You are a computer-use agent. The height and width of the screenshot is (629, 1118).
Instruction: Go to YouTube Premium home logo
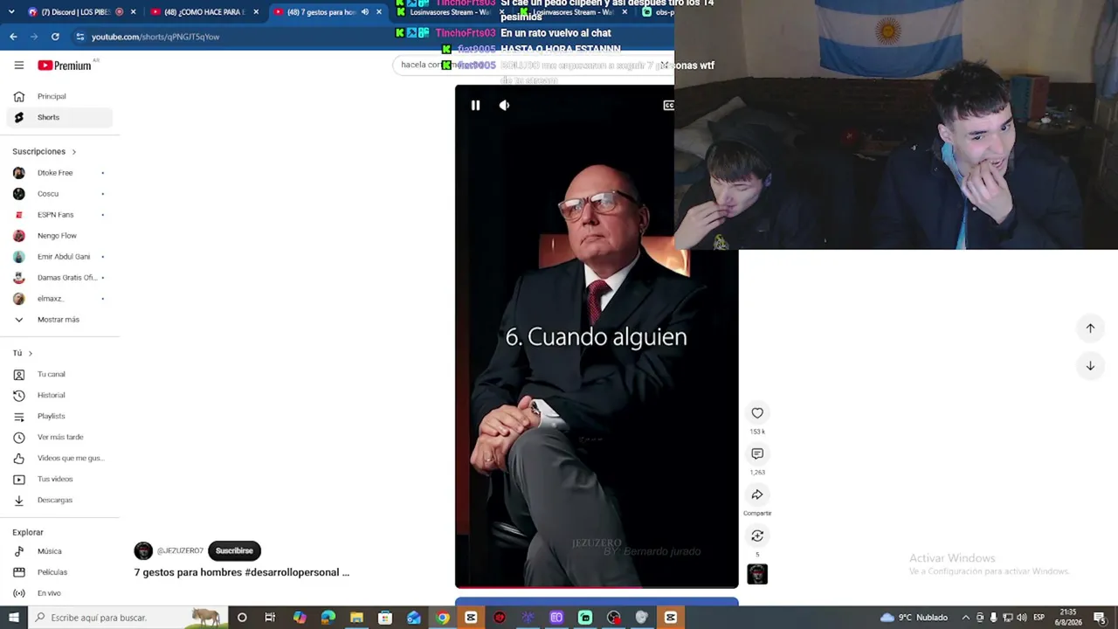(x=65, y=66)
